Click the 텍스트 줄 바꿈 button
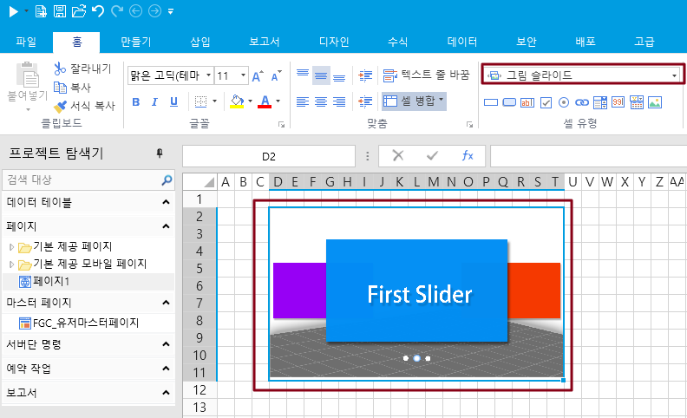The height and width of the screenshot is (418, 687). coord(426,75)
